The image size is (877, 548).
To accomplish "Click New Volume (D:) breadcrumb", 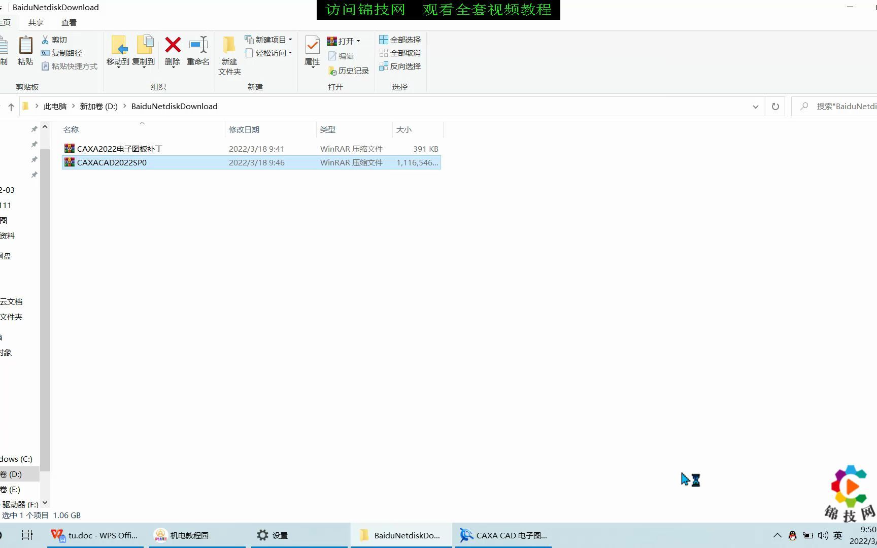I will tap(98, 106).
